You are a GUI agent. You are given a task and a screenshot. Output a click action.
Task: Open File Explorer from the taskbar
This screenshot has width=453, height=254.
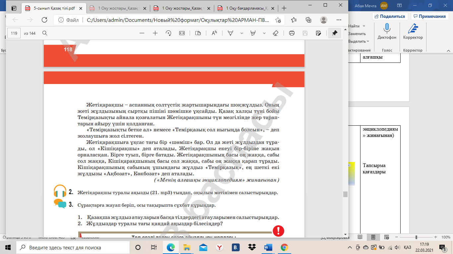tap(187, 247)
